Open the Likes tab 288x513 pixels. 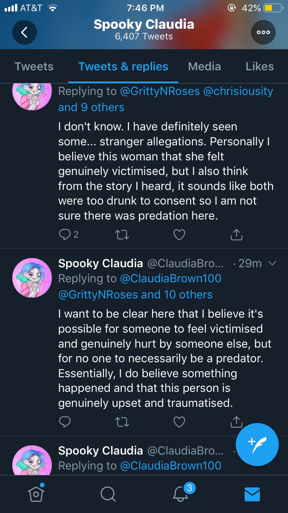tap(260, 67)
